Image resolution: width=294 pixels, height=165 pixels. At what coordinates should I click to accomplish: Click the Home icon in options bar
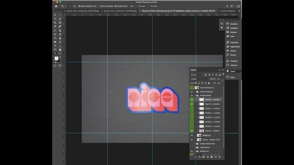(56, 6)
